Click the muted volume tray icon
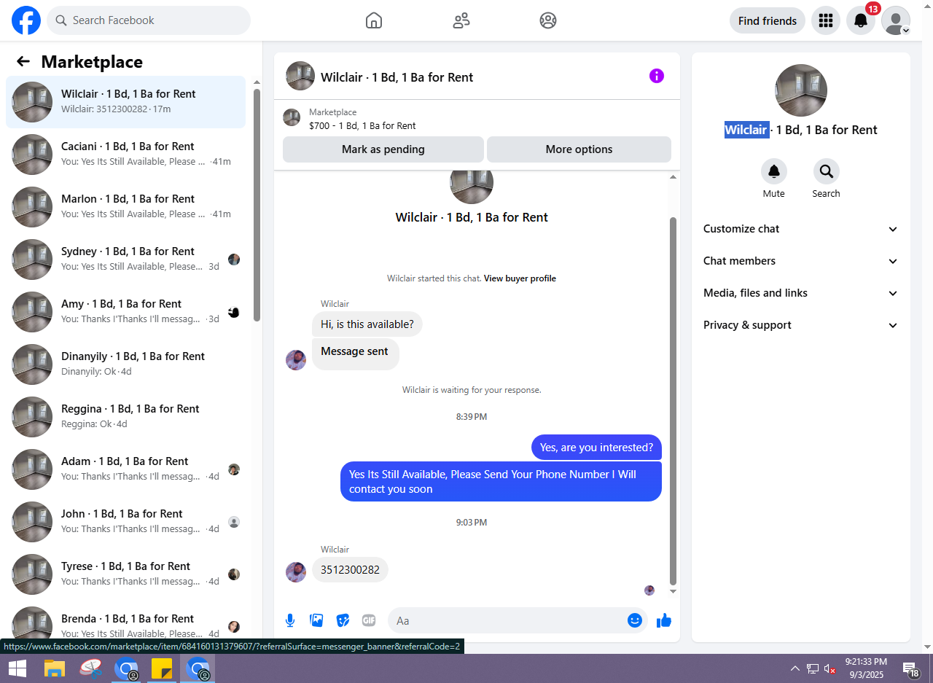Image resolution: width=933 pixels, height=683 pixels. [x=830, y=668]
